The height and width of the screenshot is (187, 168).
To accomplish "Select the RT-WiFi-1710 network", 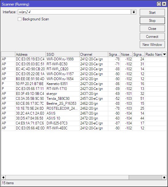I will pos(84,89).
